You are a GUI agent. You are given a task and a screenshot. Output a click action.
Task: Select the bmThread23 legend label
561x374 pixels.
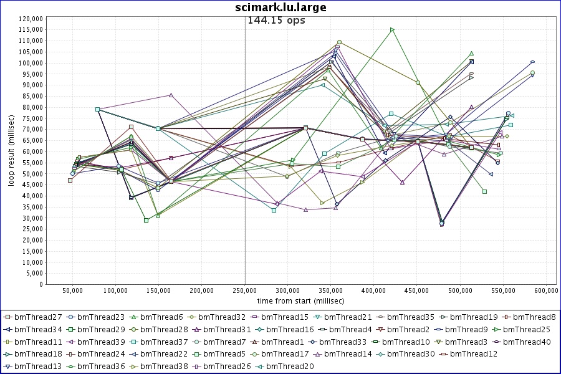[x=100, y=317]
